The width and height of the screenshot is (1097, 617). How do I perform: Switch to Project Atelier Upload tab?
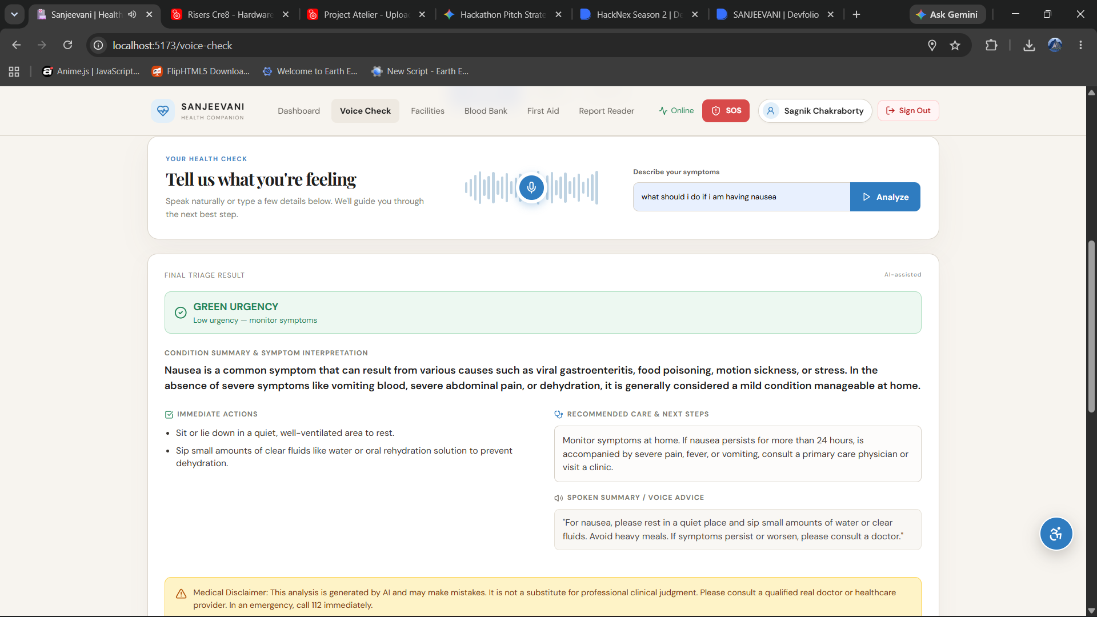(366, 14)
